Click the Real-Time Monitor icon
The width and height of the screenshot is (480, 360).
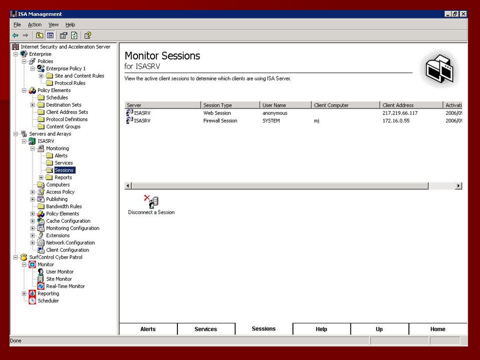[x=40, y=286]
